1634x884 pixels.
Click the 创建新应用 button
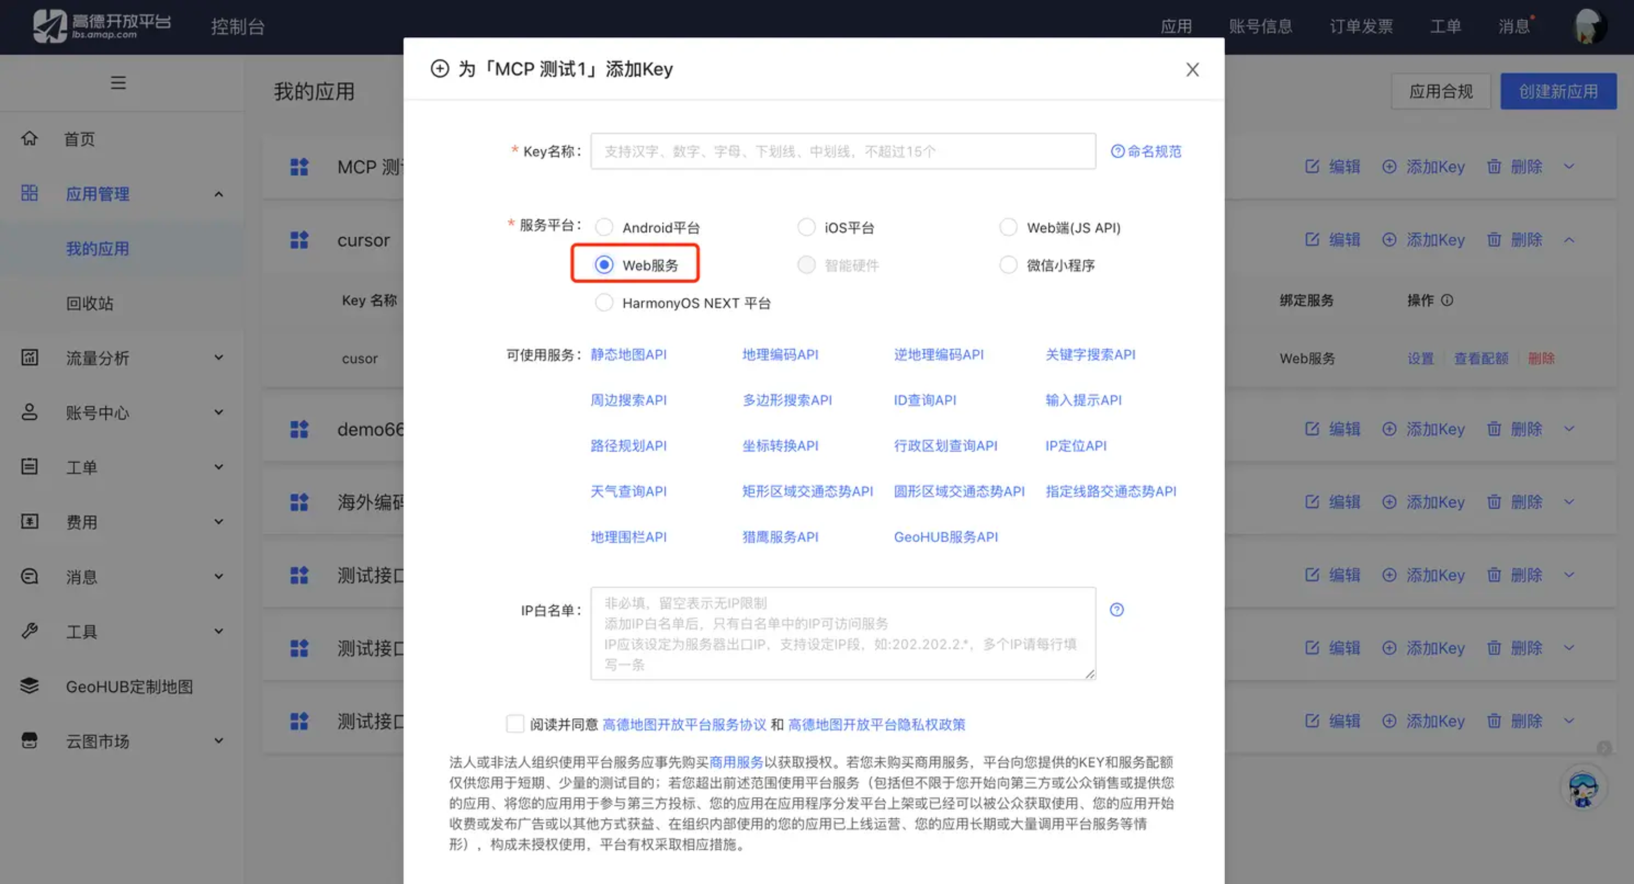click(1557, 91)
